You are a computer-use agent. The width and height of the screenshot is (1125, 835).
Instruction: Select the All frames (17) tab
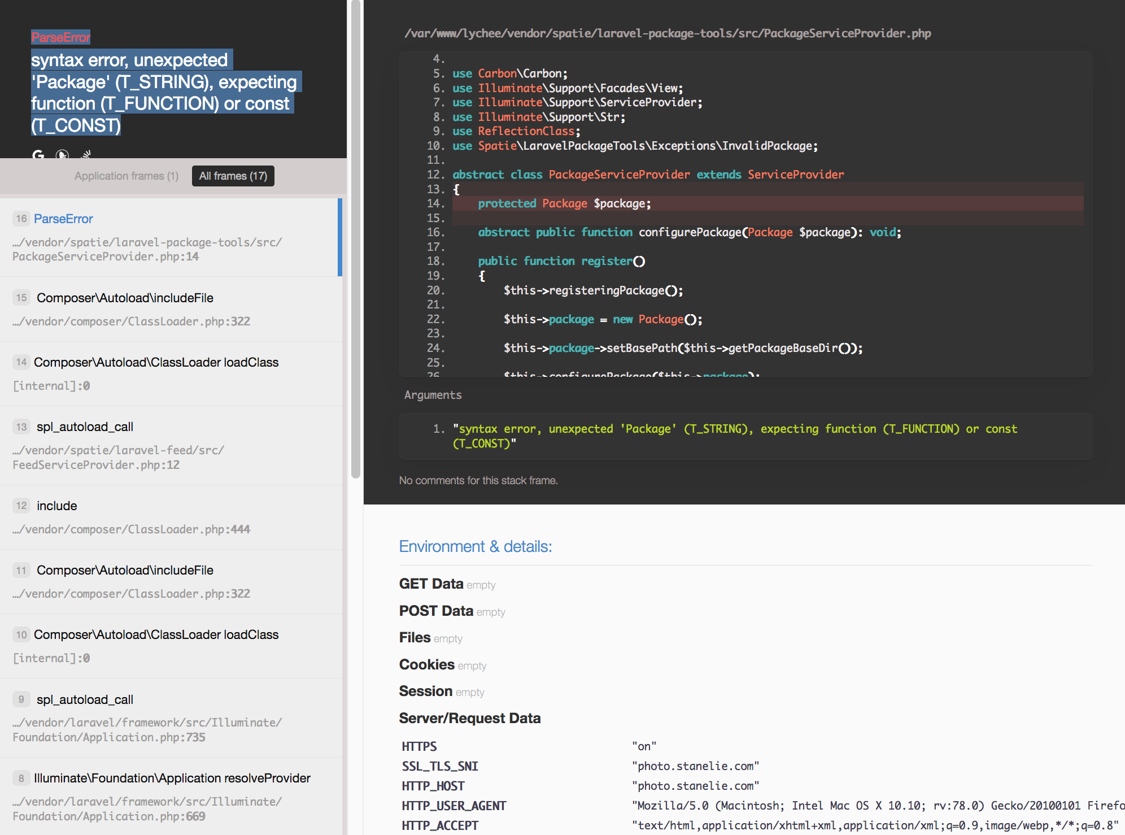(233, 176)
